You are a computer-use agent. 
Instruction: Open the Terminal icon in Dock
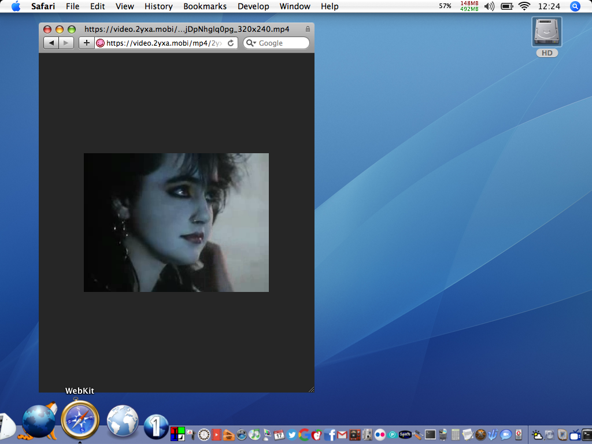click(x=430, y=435)
